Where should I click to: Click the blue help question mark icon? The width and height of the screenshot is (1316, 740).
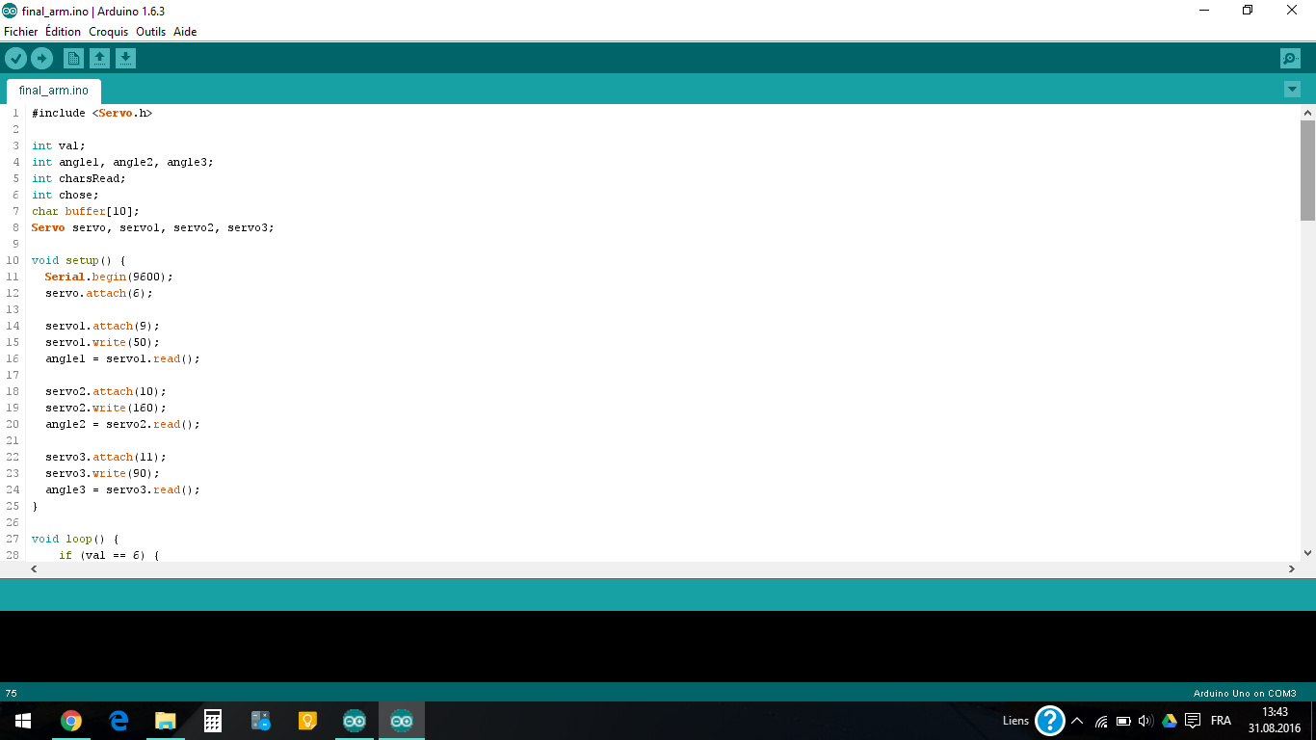[x=1049, y=721]
